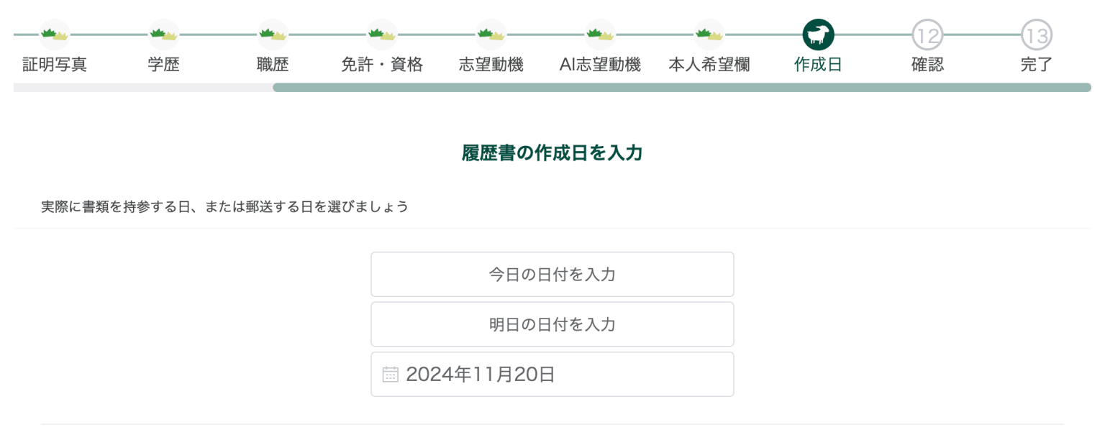Click the 本人希望欄 step icon

(709, 35)
